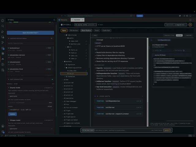The image size is (196, 147).
Task: Open the ByteBell view in activity bar
Action: 3,59
